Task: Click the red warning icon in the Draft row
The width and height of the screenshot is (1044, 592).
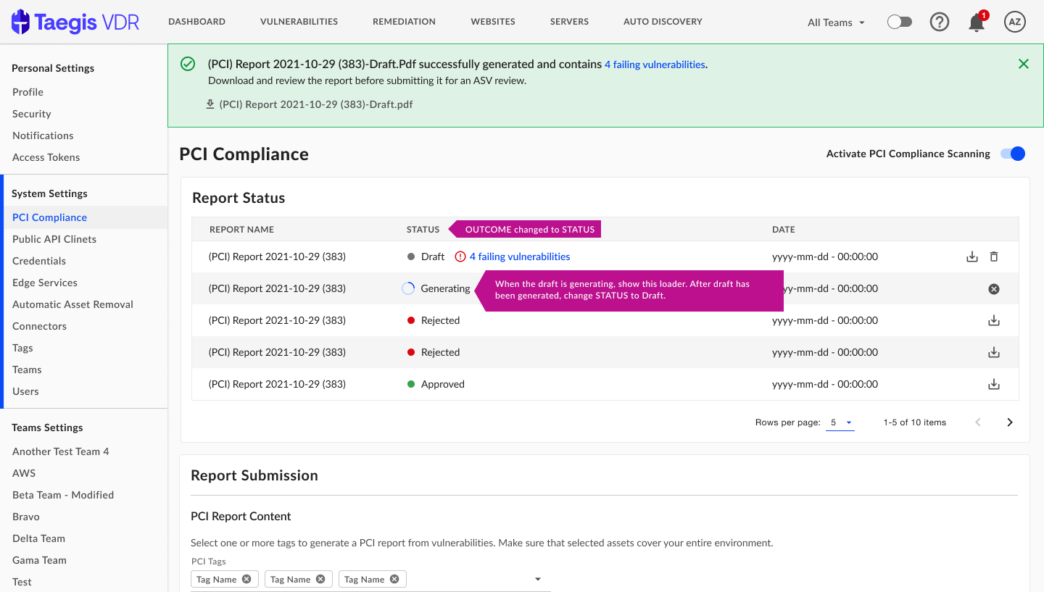Action: point(460,257)
